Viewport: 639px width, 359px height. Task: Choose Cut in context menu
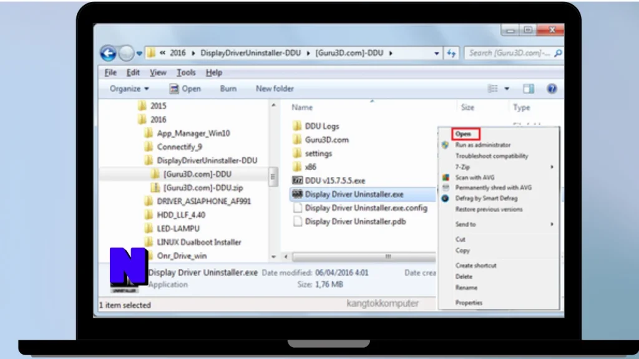pyautogui.click(x=460, y=239)
